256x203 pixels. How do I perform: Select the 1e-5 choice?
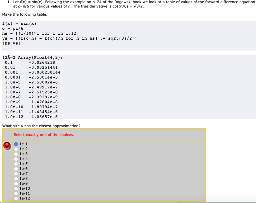pyautogui.click(x=16, y=164)
